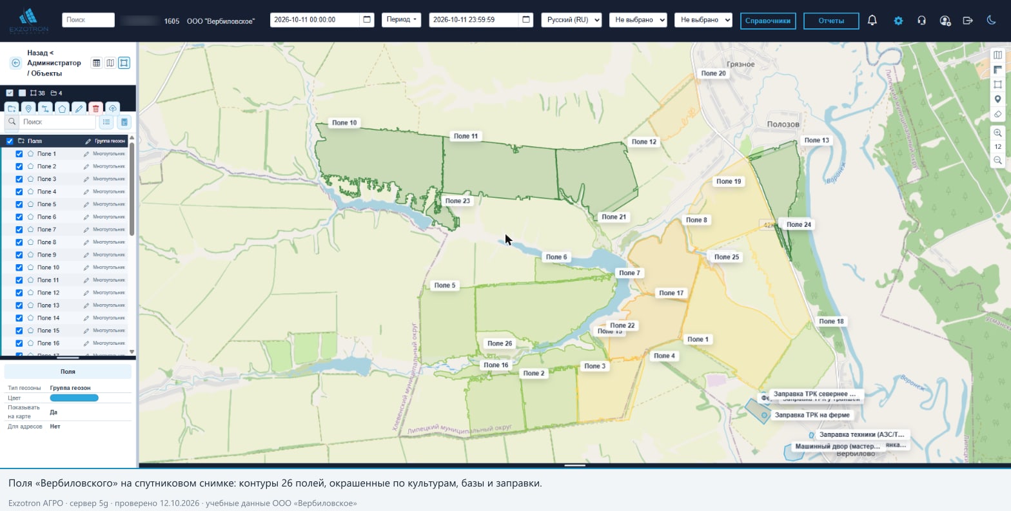Click the logout exit icon
The image size is (1011, 511).
[x=968, y=20]
